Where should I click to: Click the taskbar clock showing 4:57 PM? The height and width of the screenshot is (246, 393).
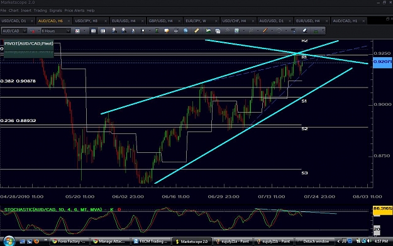381,242
